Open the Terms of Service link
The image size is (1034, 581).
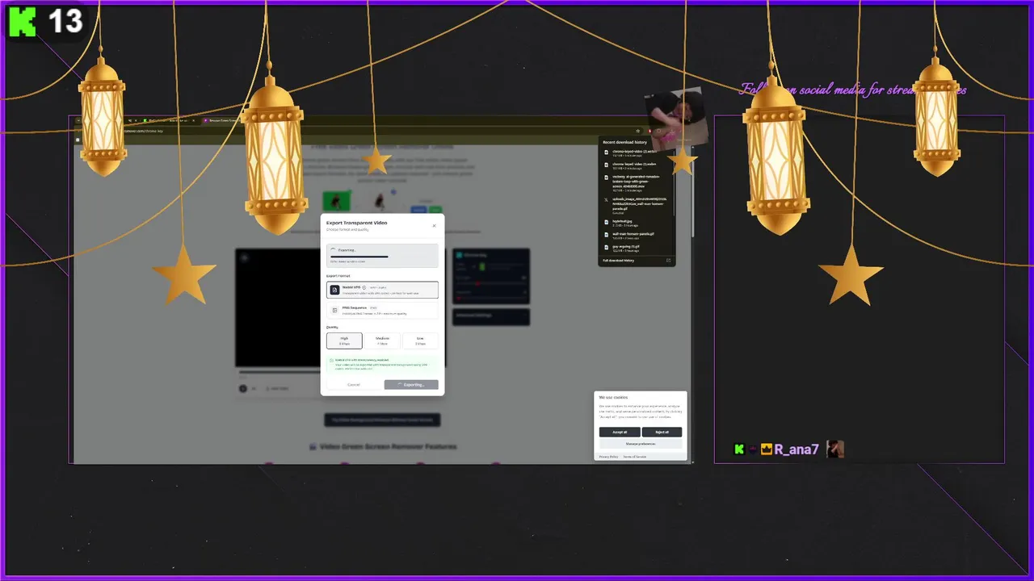(x=634, y=457)
